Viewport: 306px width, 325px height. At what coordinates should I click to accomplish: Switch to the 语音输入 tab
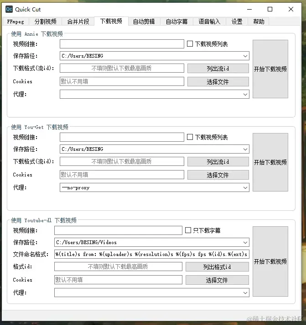click(x=209, y=21)
